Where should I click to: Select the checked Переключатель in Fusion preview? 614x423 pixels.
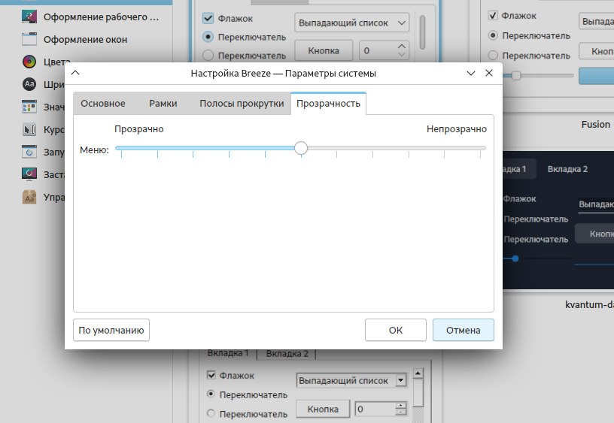tap(493, 35)
